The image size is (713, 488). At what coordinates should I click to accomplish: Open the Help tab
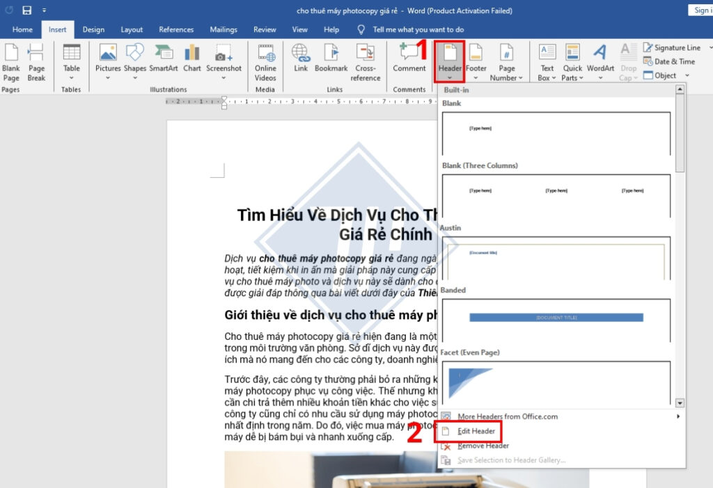point(331,29)
